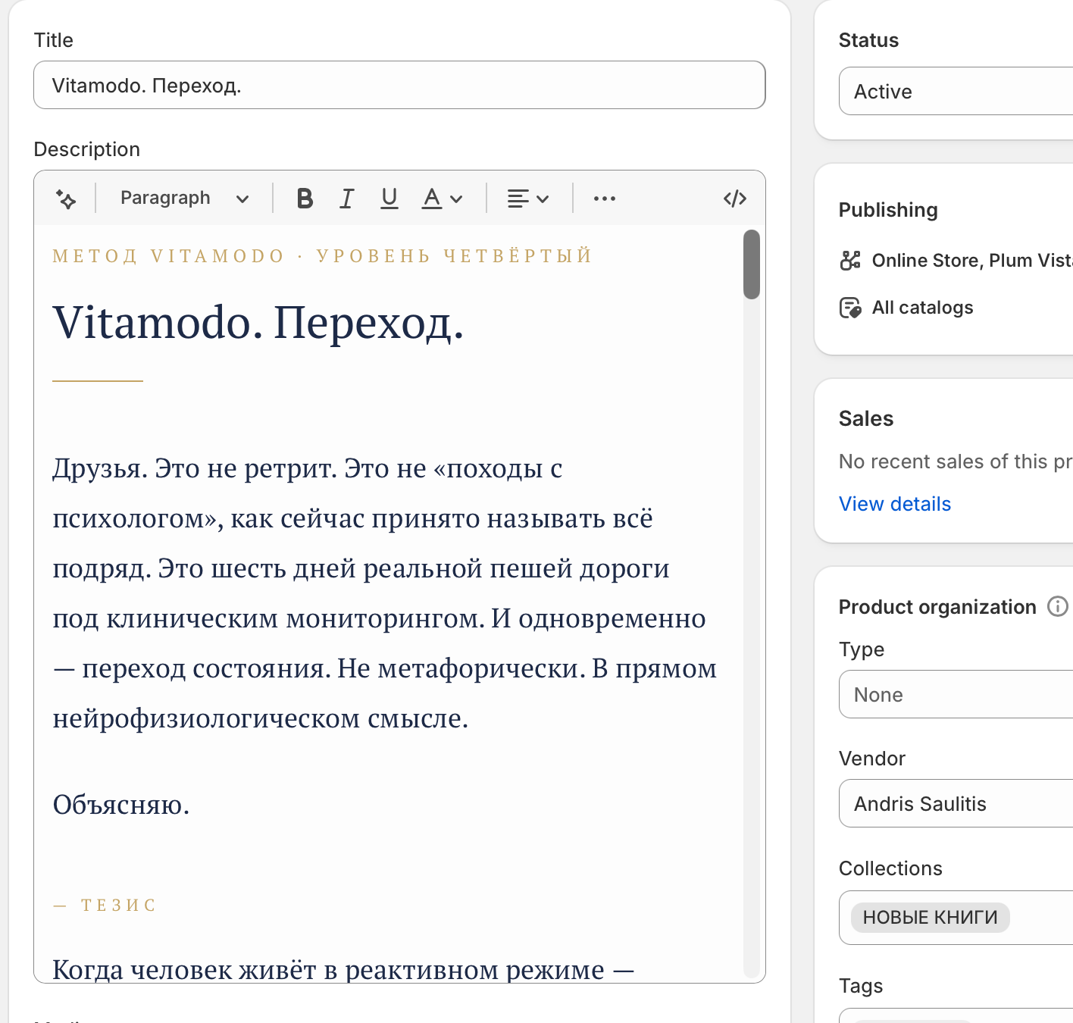Click the Product organization info icon
The width and height of the screenshot is (1073, 1023).
(x=1058, y=606)
